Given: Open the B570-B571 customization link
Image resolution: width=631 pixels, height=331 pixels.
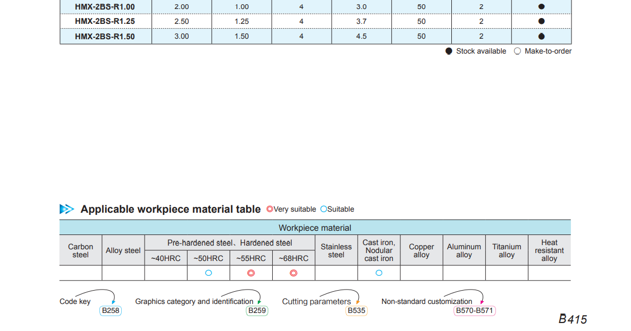Looking at the screenshot, I should pos(474,310).
